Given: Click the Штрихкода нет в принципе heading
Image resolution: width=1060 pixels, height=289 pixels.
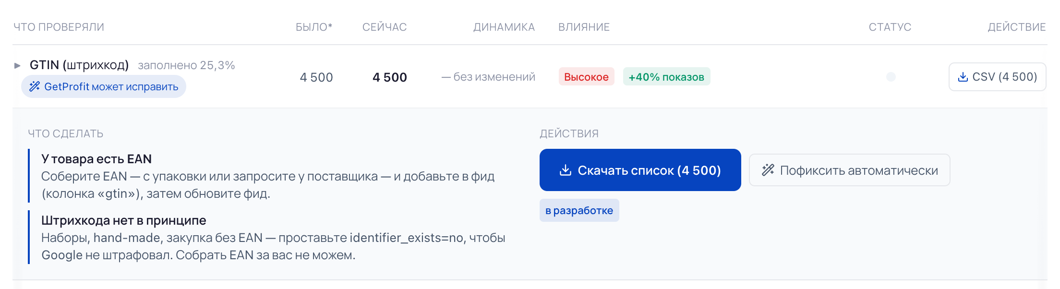Looking at the screenshot, I should coord(124,220).
